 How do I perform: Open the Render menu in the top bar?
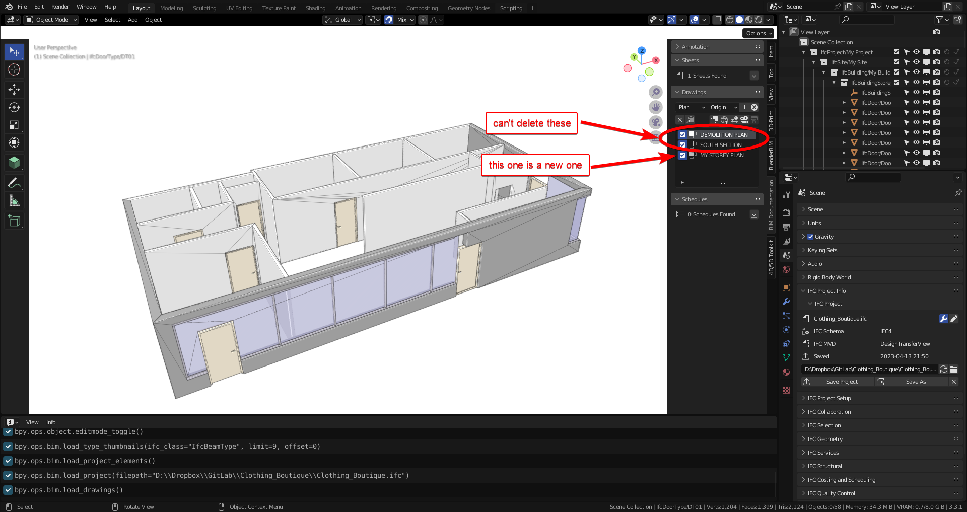pyautogui.click(x=60, y=6)
